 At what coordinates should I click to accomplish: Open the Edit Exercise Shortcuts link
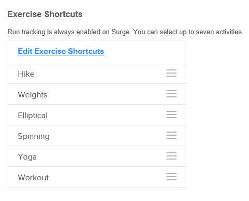(x=61, y=51)
